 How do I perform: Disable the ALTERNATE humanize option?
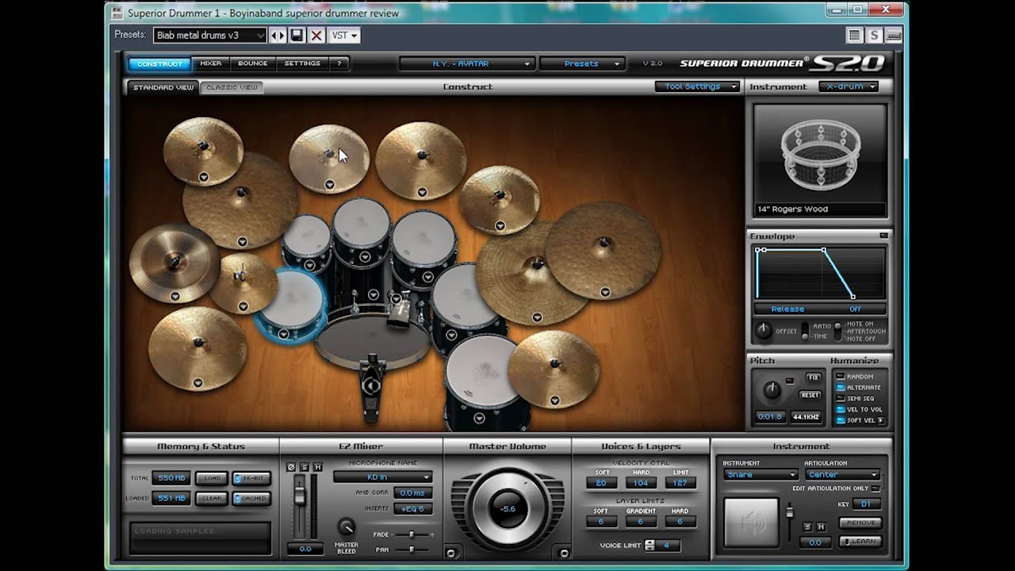coord(841,388)
